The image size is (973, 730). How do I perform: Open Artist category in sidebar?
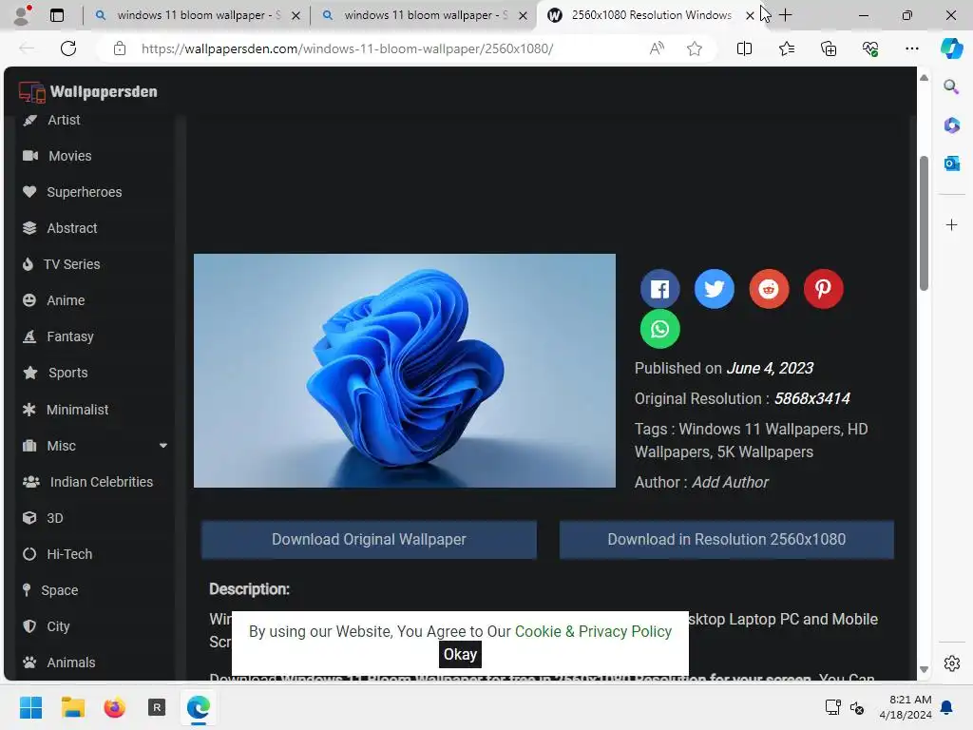(51, 120)
